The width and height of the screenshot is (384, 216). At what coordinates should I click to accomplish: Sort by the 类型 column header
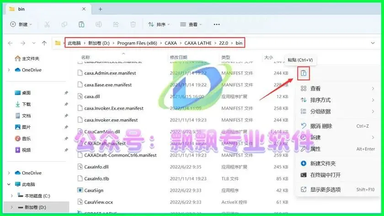coord(225,57)
